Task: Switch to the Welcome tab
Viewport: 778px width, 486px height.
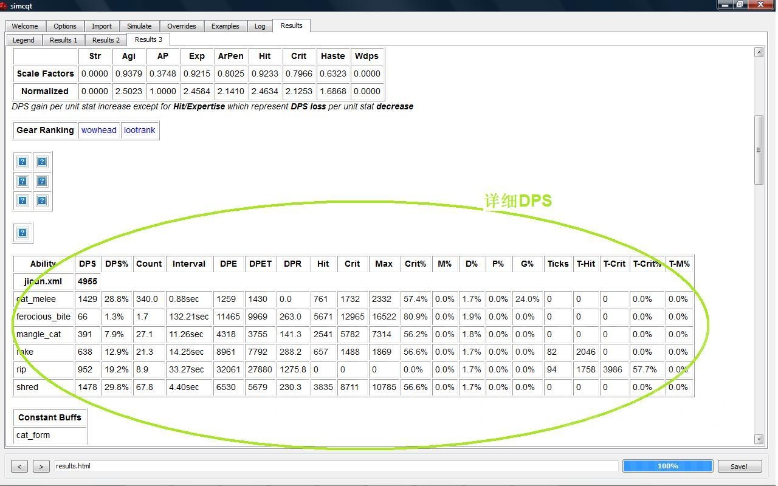Action: (25, 26)
